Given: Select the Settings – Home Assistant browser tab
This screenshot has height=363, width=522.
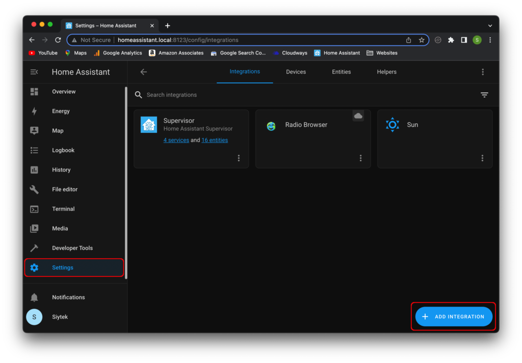Looking at the screenshot, I should click(110, 25).
